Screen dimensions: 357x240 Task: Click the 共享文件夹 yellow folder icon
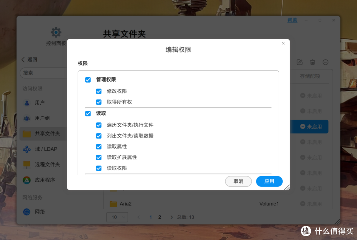click(27, 134)
